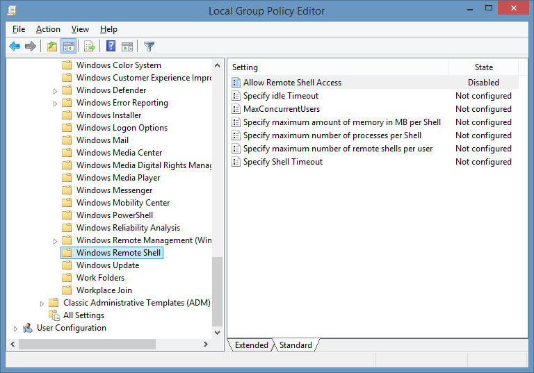Screen dimensions: 534x373
Task: Maximize the Local Group Policy Editor window
Action: coord(489,8)
